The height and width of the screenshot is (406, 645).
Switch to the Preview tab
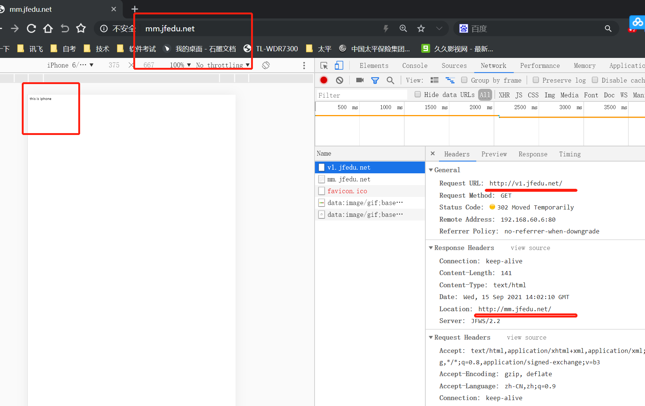(494, 154)
